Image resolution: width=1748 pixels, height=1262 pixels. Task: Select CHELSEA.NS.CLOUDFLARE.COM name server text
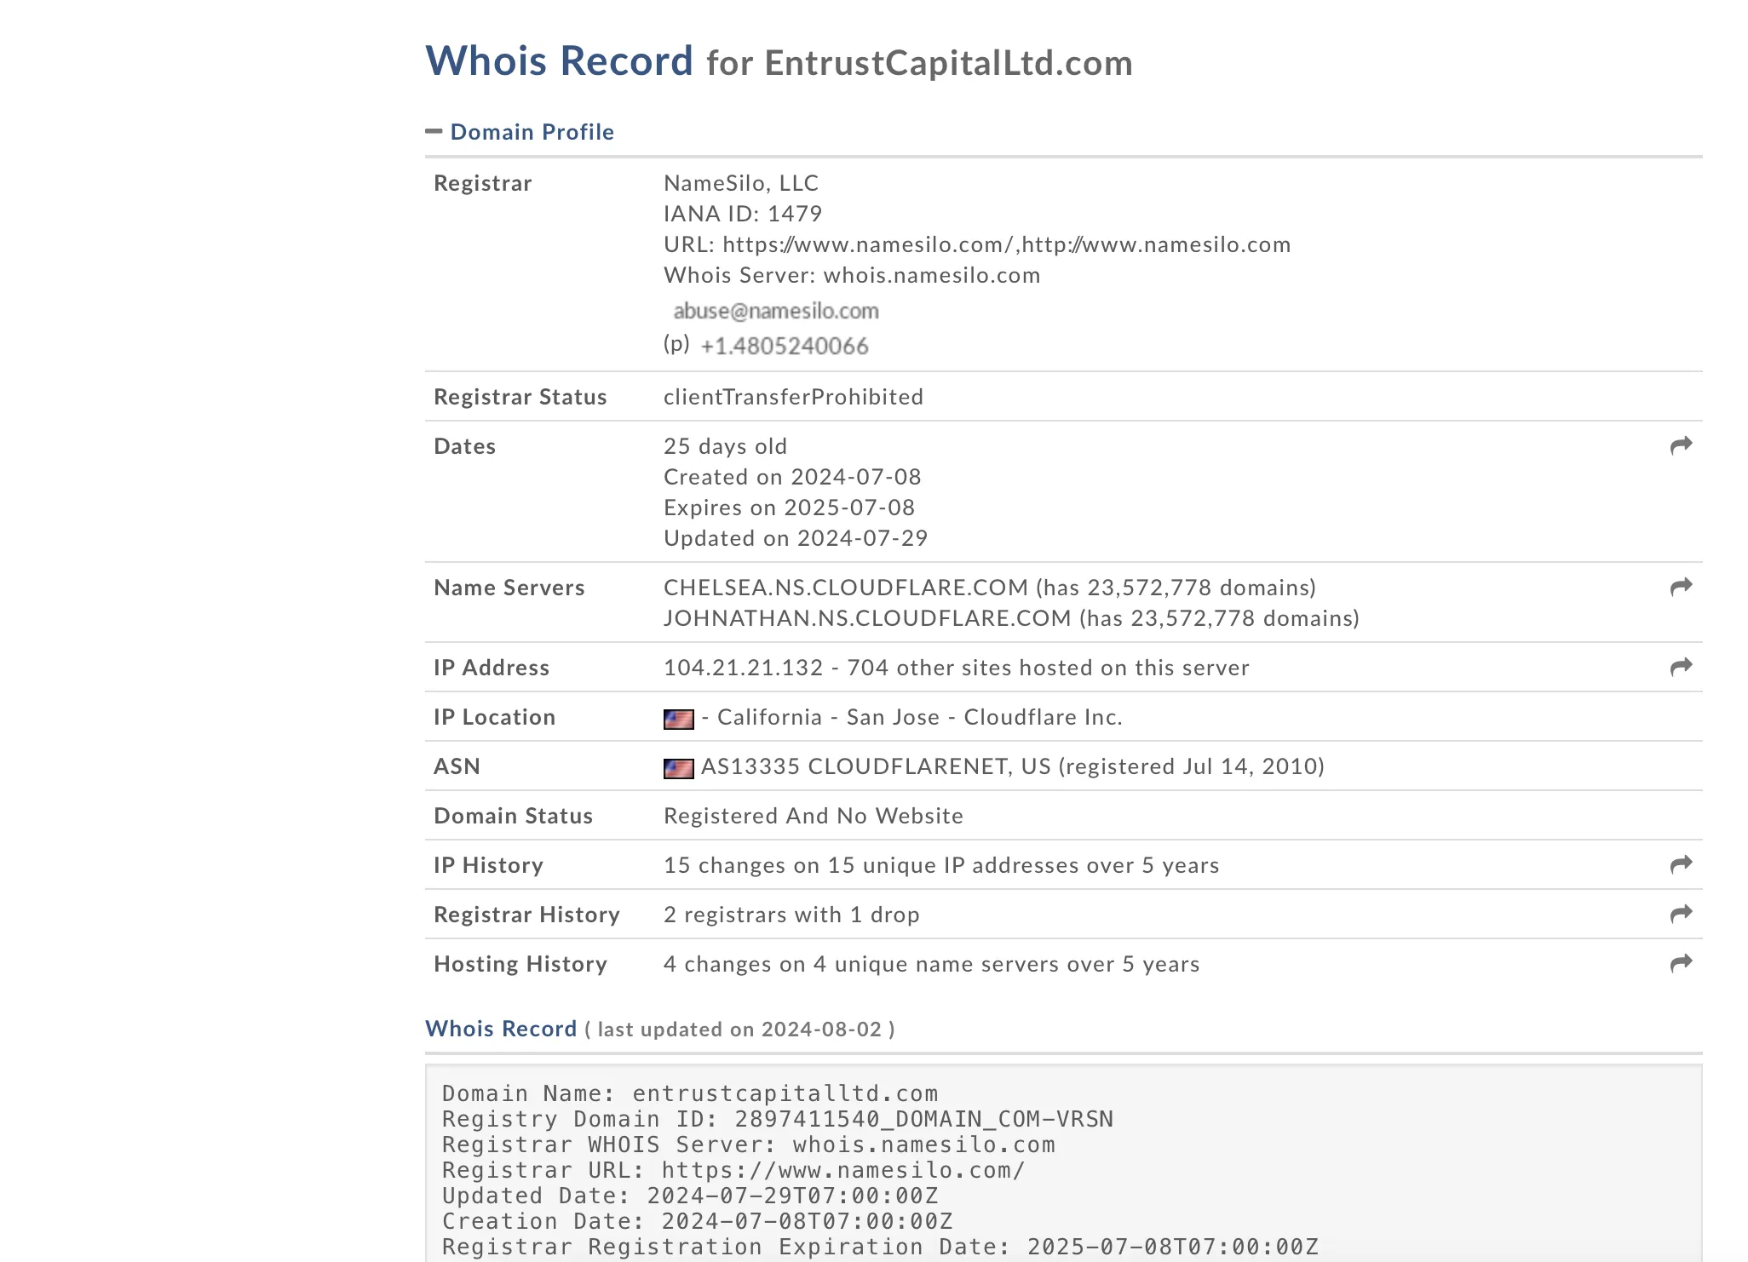tap(846, 588)
